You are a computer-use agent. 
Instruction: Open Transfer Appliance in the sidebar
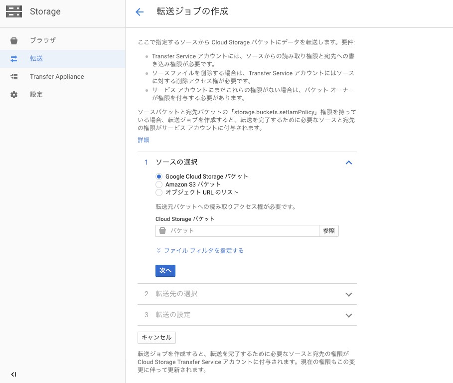63,77
